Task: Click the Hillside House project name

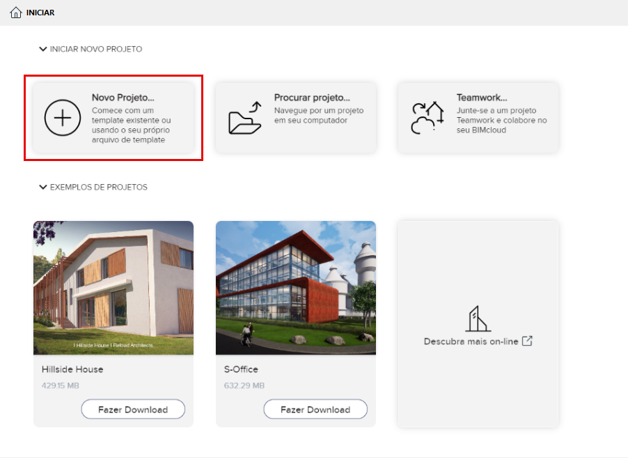Action: (x=72, y=369)
